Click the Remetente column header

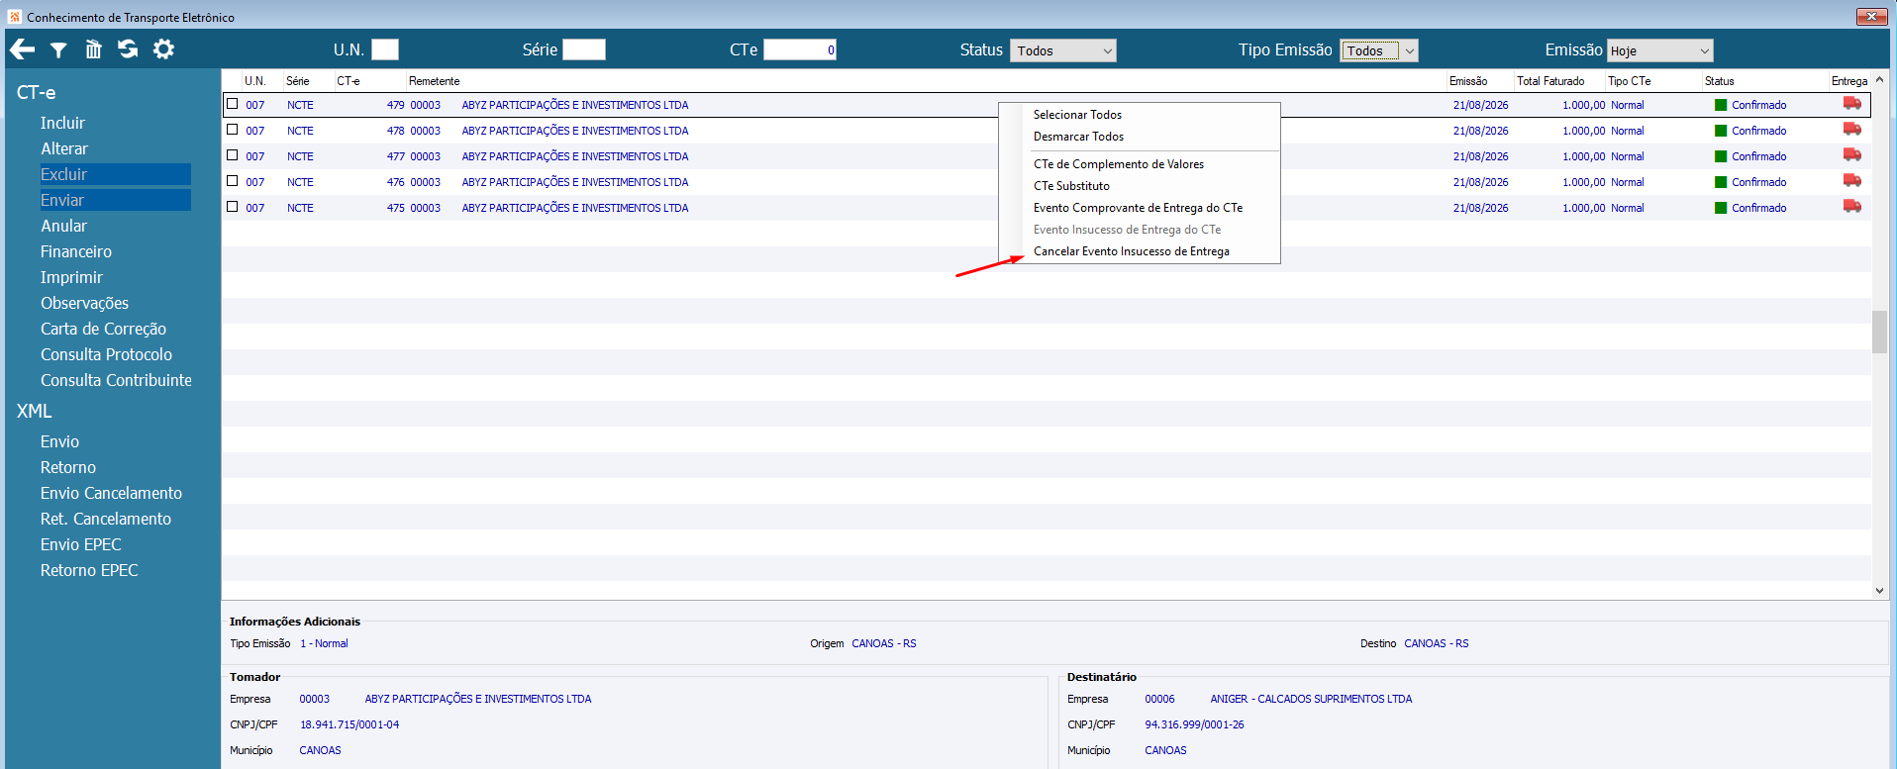coord(434,81)
